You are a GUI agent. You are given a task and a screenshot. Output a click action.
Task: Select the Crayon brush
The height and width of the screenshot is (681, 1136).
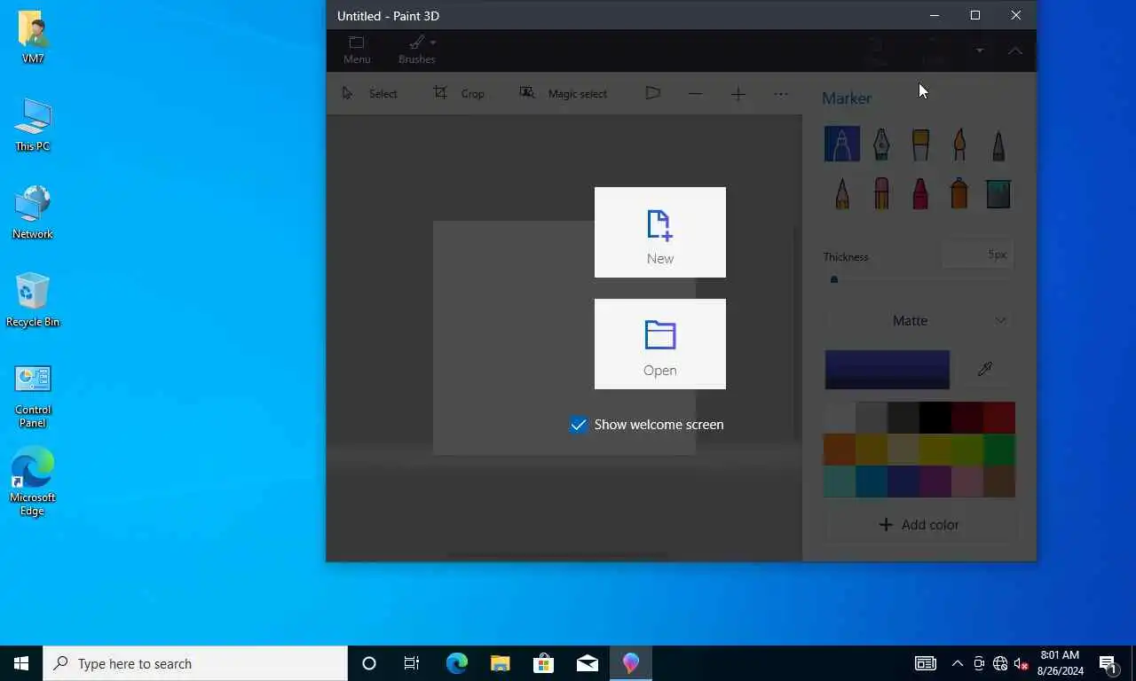click(x=920, y=193)
